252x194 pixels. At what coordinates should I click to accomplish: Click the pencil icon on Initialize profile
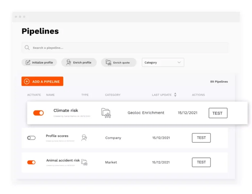pos(28,62)
